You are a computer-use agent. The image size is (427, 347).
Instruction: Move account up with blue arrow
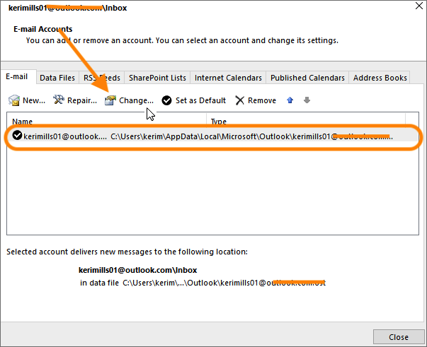coord(290,100)
